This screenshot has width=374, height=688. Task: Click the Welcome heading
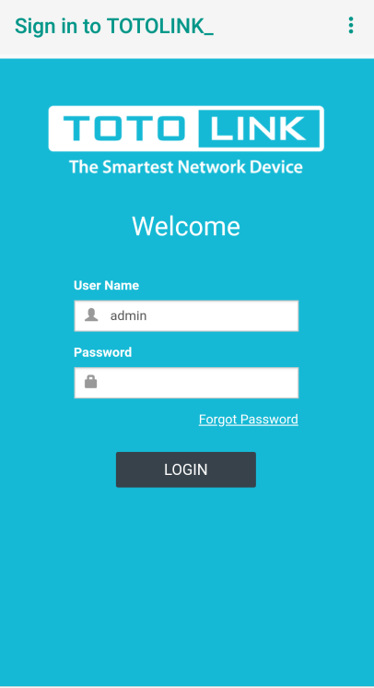pyautogui.click(x=186, y=226)
